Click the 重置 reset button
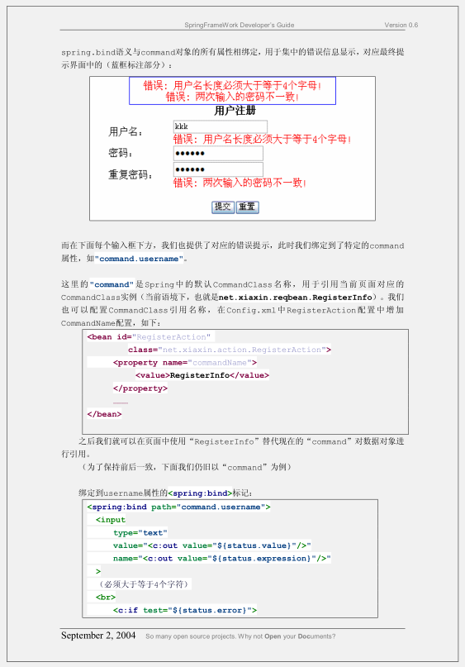The width and height of the screenshot is (465, 667). pos(248,207)
